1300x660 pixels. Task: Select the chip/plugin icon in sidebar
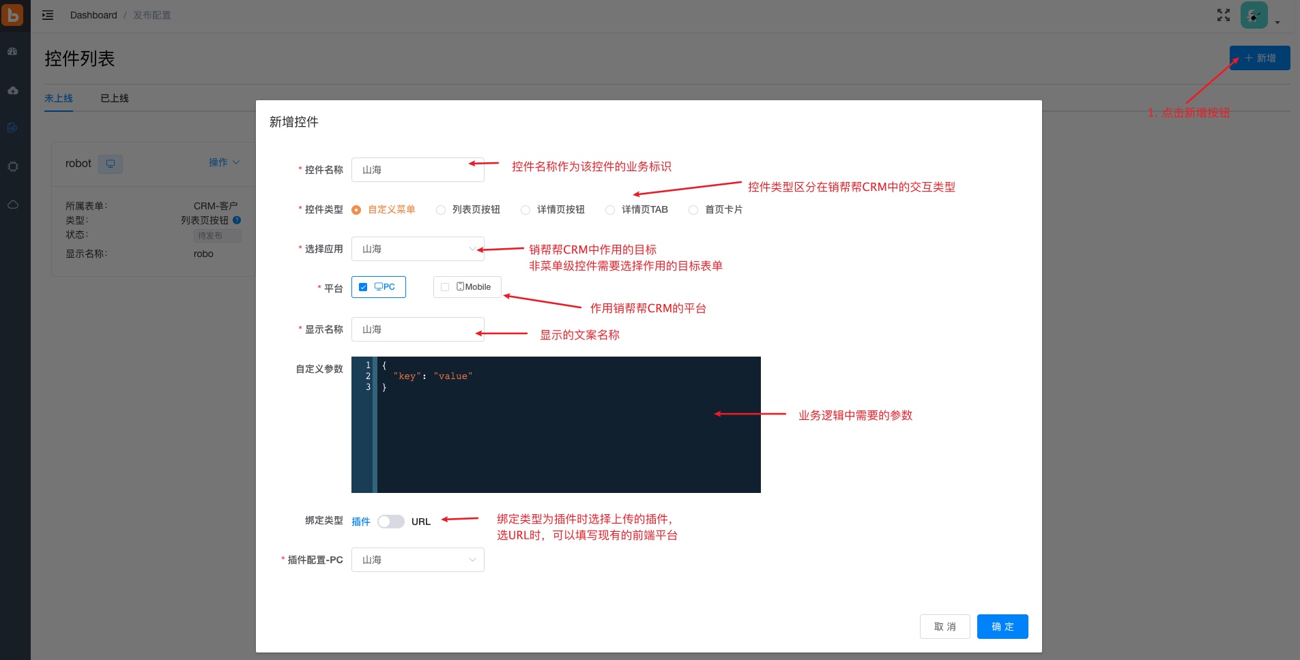(x=12, y=166)
